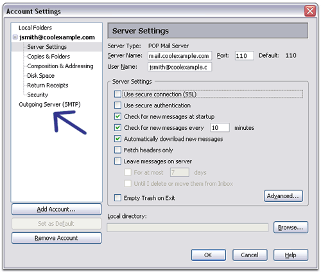Open the Advanced... settings button
This screenshot has width=321, height=272.
[283, 196]
